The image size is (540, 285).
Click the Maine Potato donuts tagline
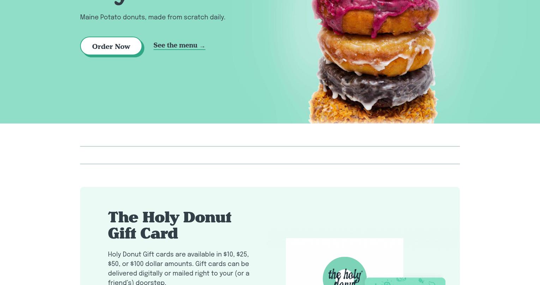coord(152,17)
